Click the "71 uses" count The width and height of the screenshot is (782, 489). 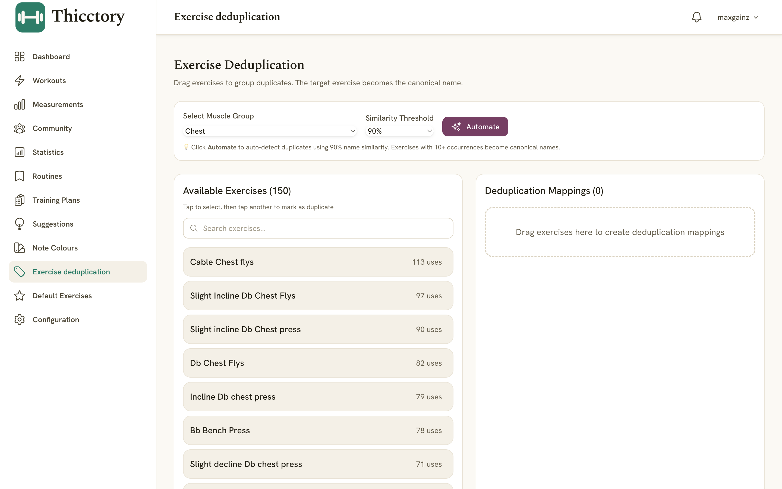click(429, 464)
